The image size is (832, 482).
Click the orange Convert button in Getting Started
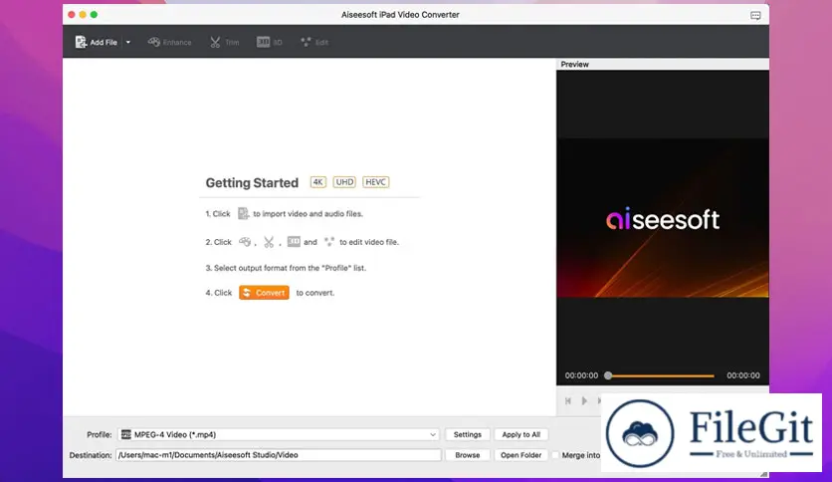click(264, 293)
